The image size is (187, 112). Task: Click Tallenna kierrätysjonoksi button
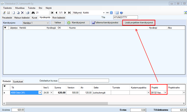(x=107, y=23)
